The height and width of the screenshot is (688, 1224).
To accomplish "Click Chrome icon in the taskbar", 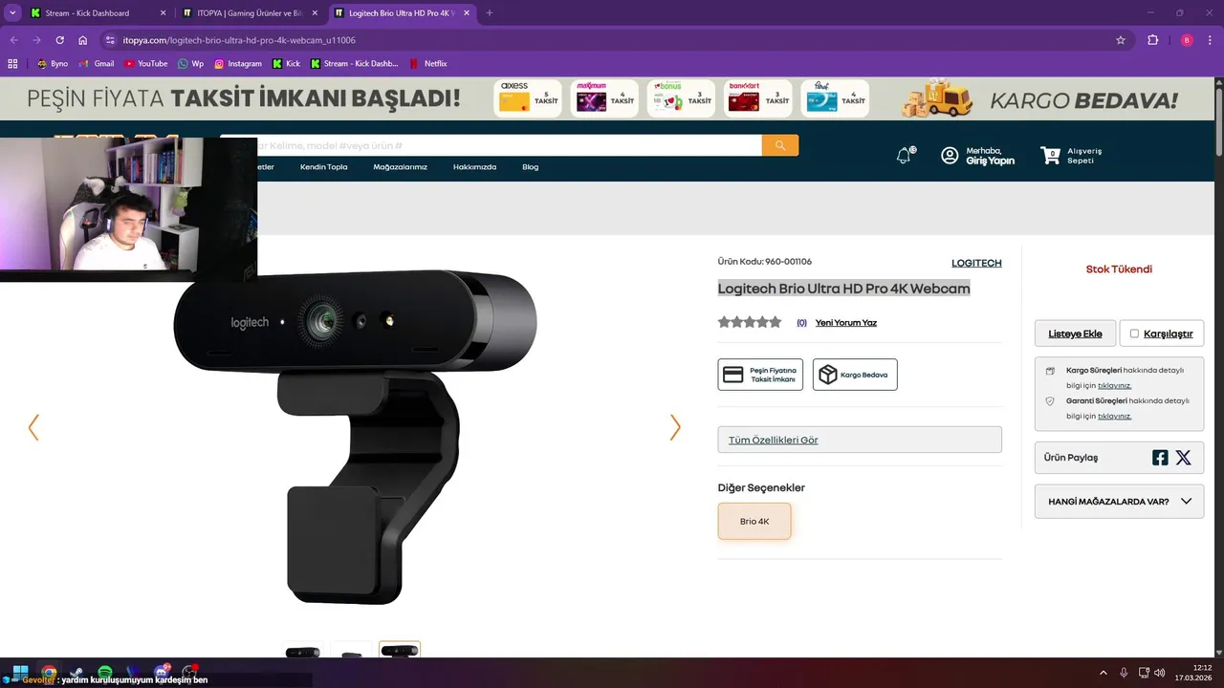I will pyautogui.click(x=49, y=673).
